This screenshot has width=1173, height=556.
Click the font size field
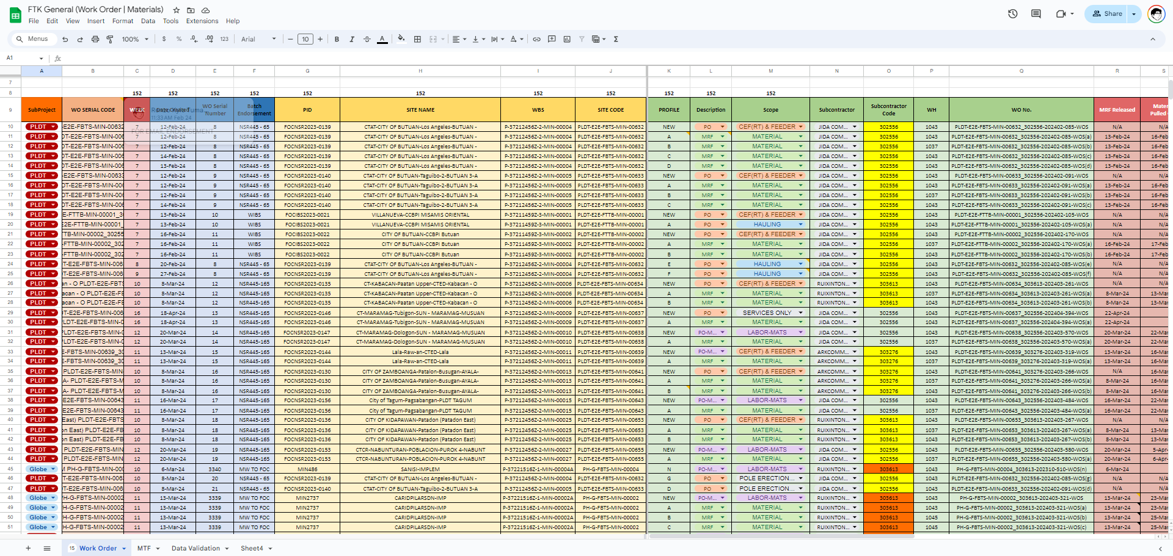(305, 39)
